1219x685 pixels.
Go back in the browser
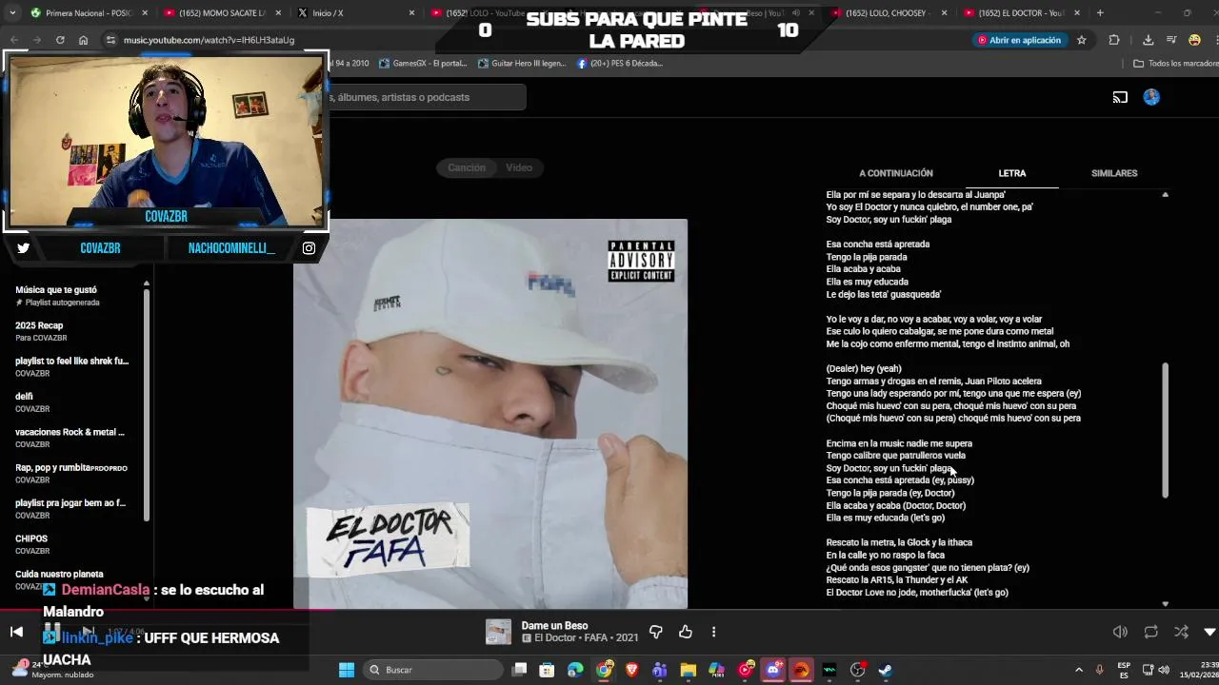pos(14,40)
